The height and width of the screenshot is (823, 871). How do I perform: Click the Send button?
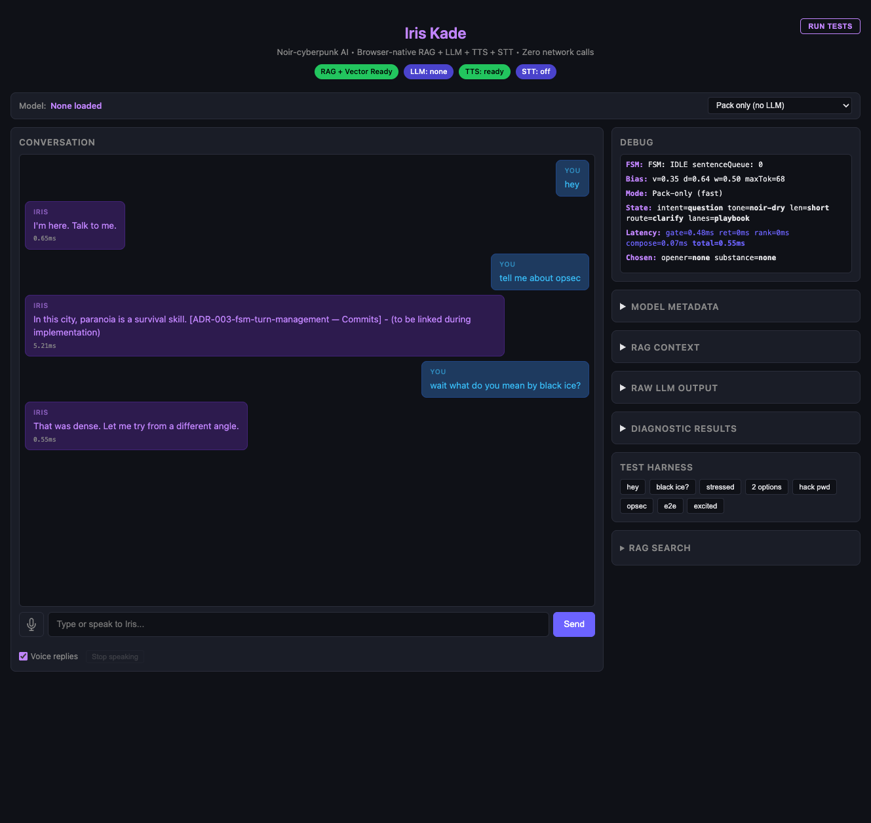[x=574, y=624]
